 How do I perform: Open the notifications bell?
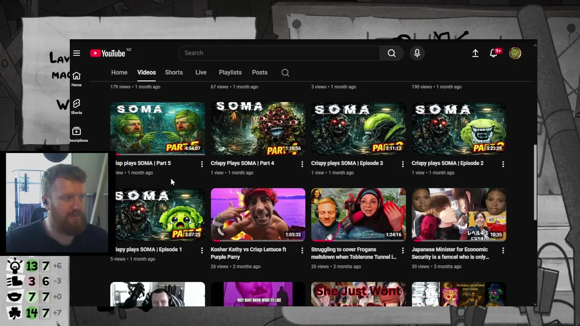click(494, 53)
